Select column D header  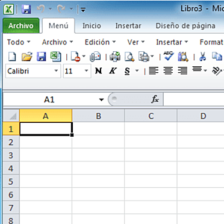pyautogui.click(x=201, y=116)
